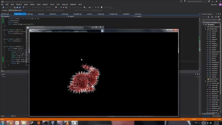
Task: Restart debugging with the restart icon
Action: pos(66,7)
